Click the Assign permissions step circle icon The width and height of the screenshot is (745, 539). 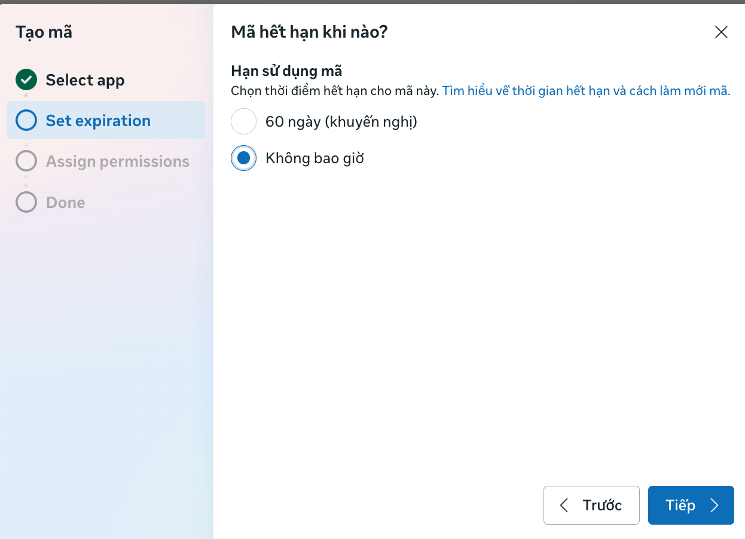coord(26,161)
